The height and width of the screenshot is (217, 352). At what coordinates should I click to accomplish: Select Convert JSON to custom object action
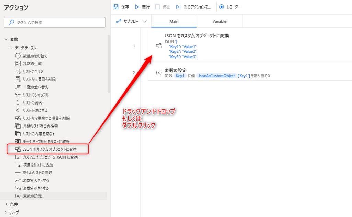(x=49, y=149)
